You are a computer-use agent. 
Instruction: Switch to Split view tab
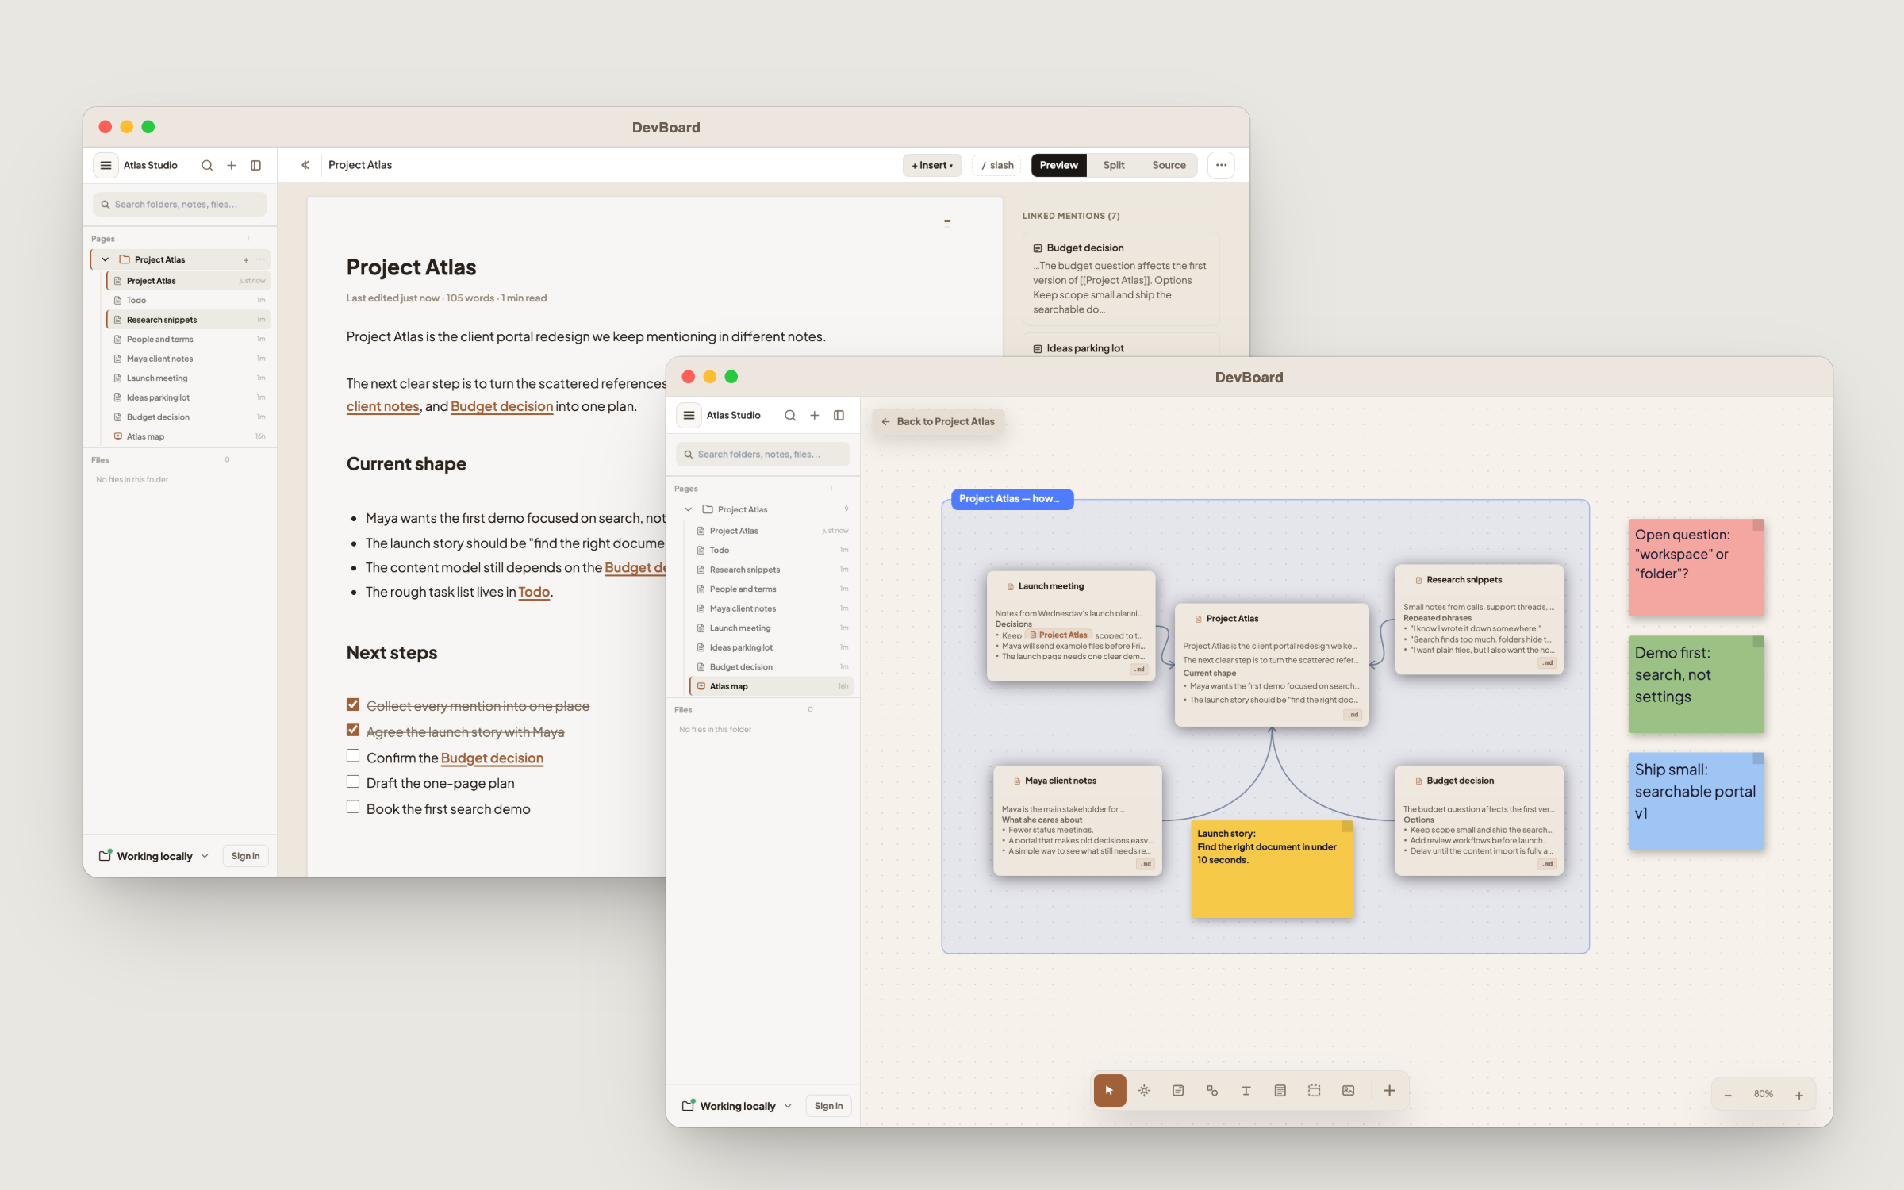coord(1114,165)
